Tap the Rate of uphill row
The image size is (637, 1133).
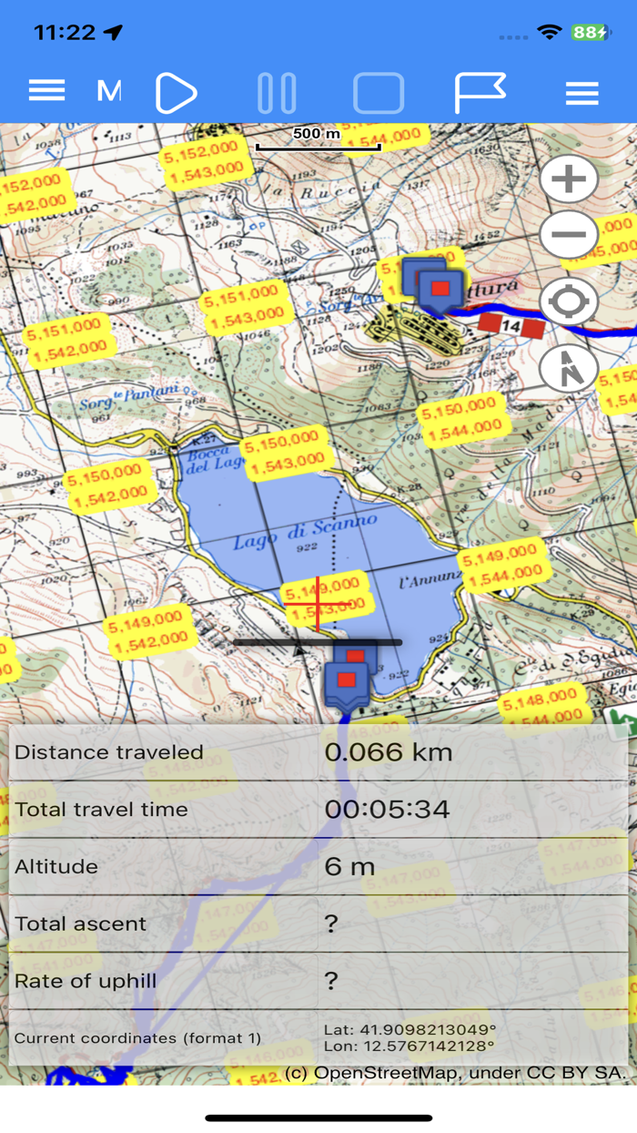(x=318, y=981)
